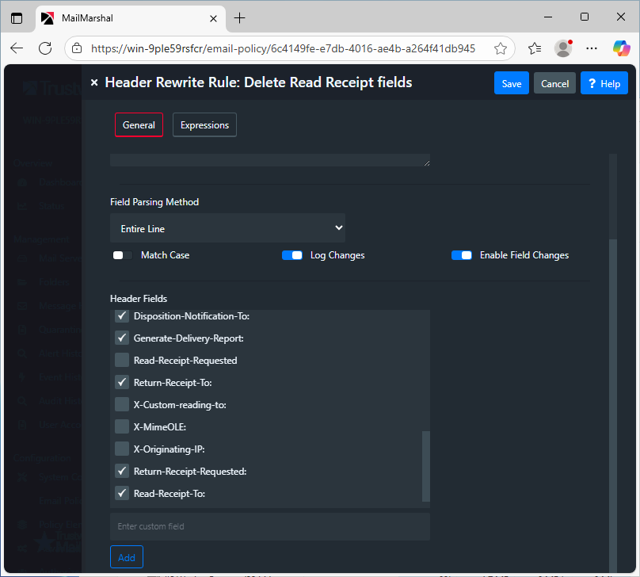
Task: Click the browser back arrow
Action: click(17, 48)
